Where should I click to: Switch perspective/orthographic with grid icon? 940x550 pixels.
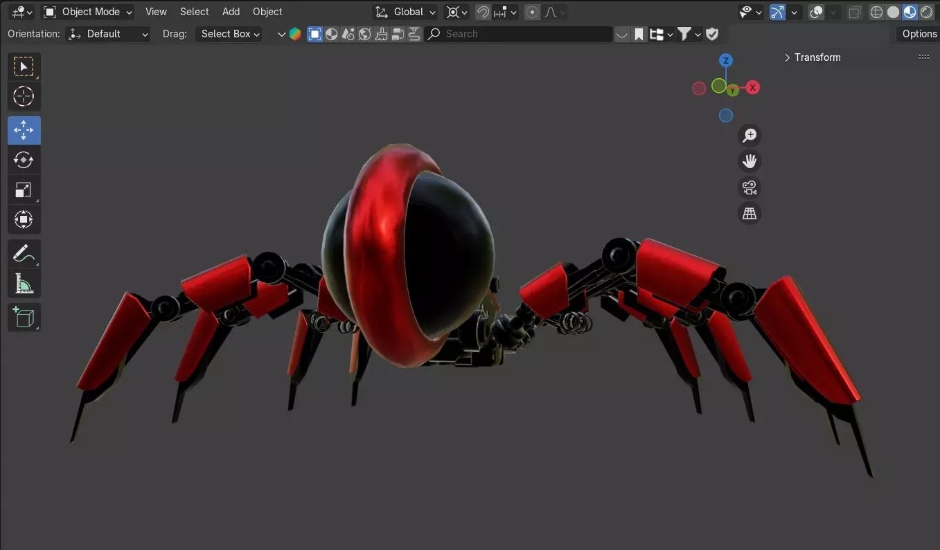(x=749, y=214)
